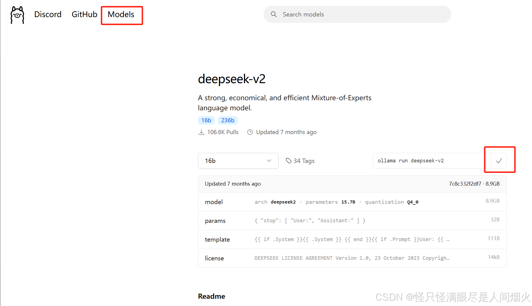532x306 pixels.
Task: Select the 236b size tag
Action: pyautogui.click(x=228, y=120)
